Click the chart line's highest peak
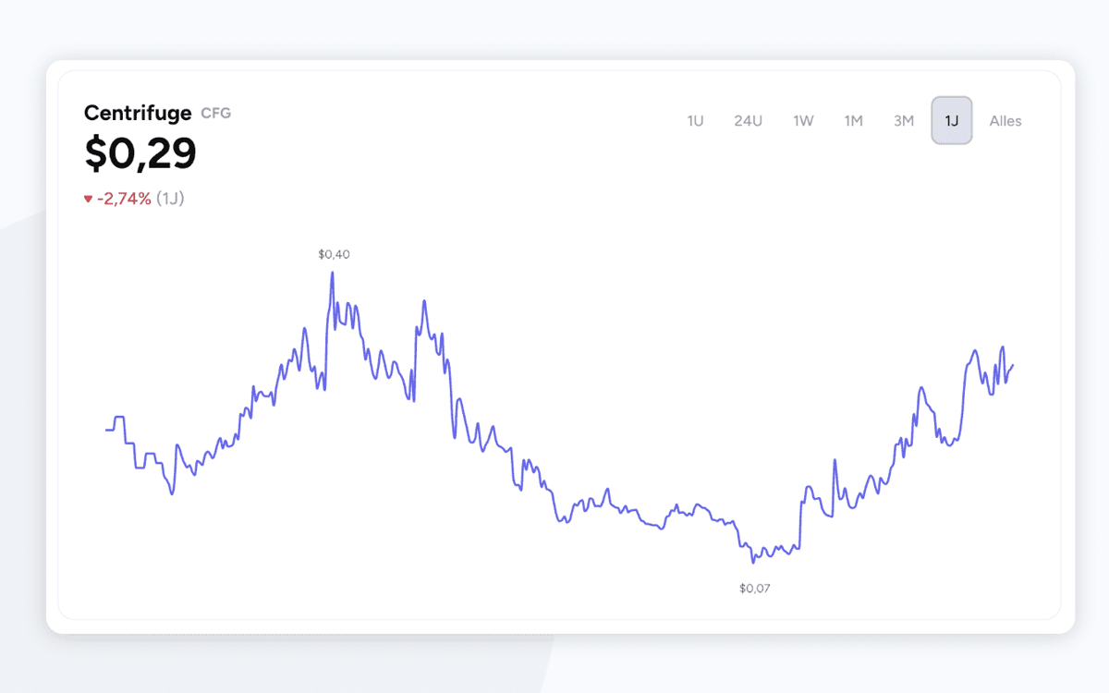Screen dimensions: 1109x693 coord(332,274)
